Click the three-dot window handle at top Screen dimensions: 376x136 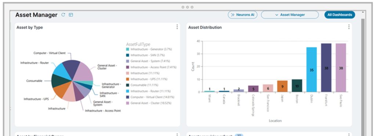click(x=187, y=7)
